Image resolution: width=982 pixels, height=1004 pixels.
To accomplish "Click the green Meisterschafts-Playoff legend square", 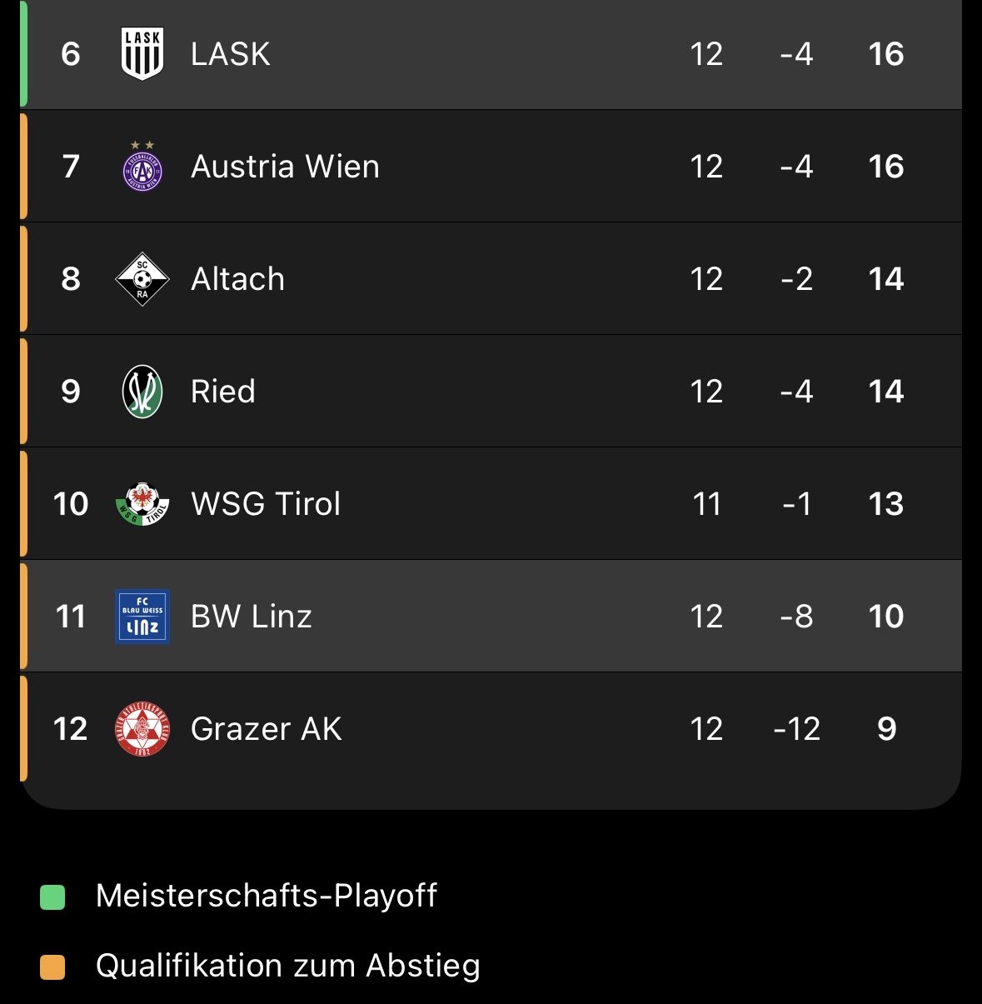I will point(52,897).
